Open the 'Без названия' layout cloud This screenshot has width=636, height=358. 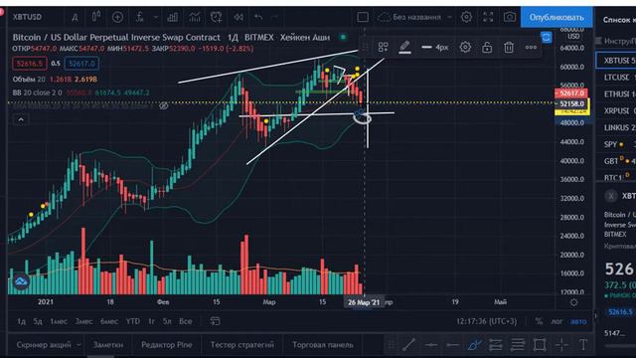(x=409, y=17)
